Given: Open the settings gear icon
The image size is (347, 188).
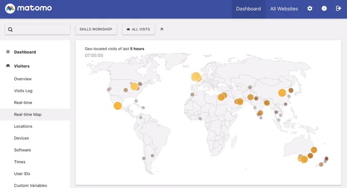Looking at the screenshot, I should click(x=310, y=9).
